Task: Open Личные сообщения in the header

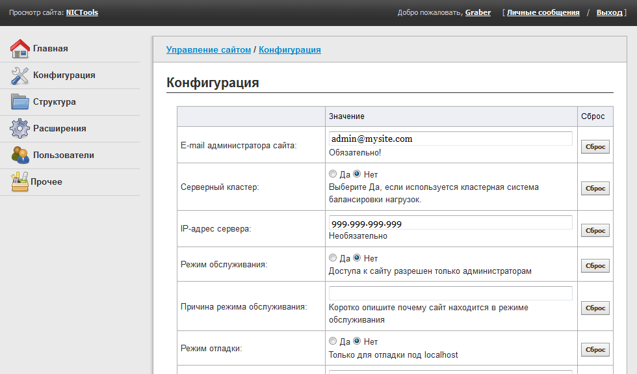Action: point(543,12)
